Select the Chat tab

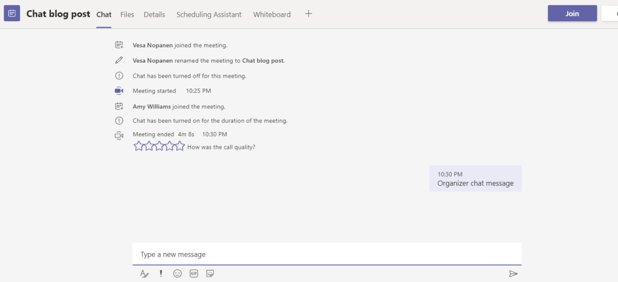pos(104,14)
